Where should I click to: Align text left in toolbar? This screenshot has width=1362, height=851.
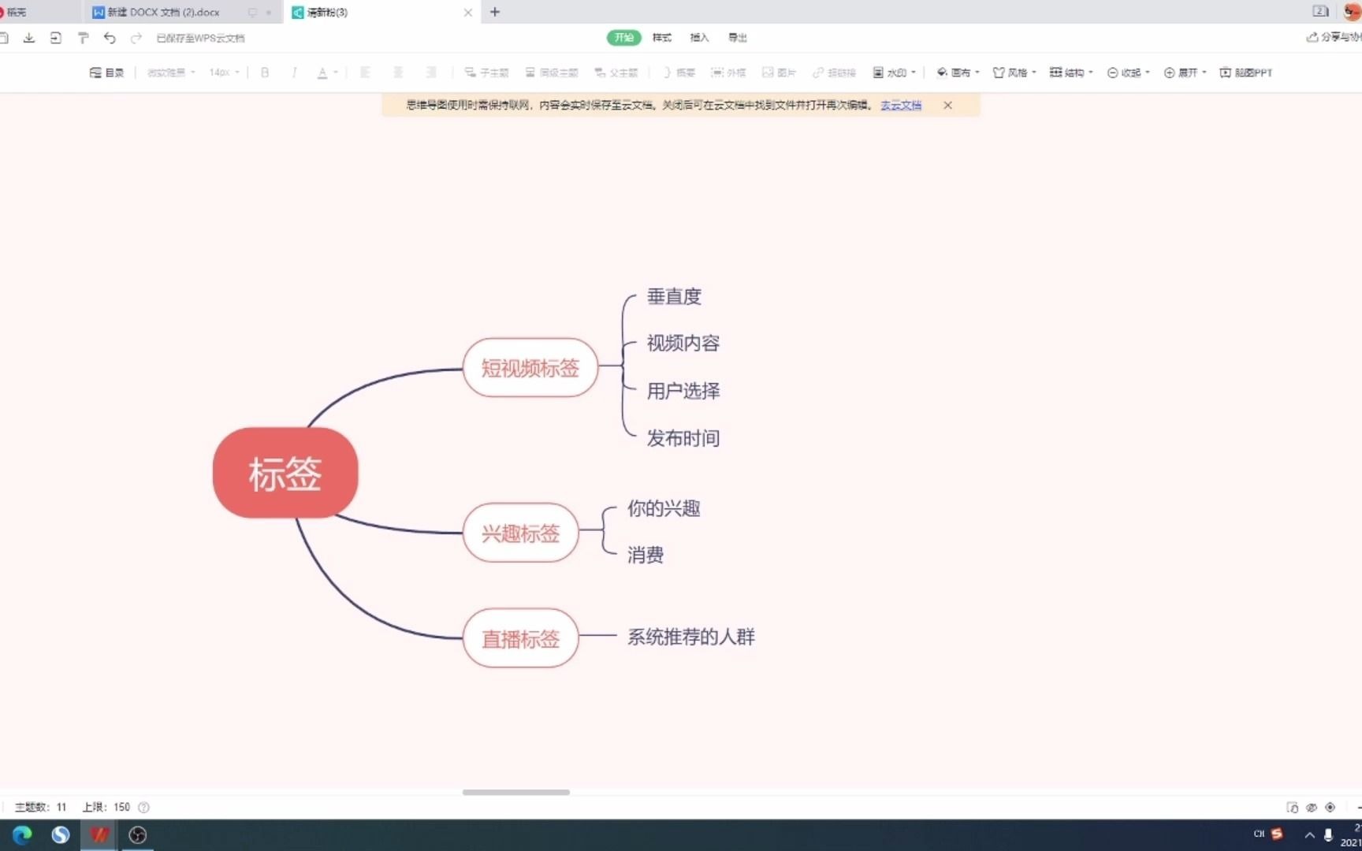365,72
